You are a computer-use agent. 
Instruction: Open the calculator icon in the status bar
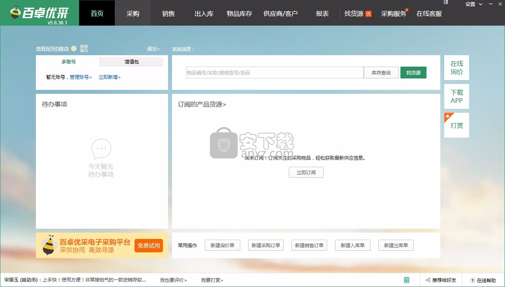406,280
